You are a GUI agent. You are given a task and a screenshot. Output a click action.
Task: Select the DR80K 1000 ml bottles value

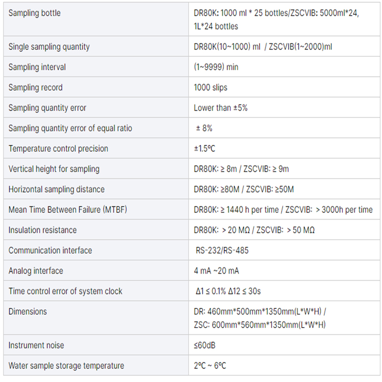(276, 20)
